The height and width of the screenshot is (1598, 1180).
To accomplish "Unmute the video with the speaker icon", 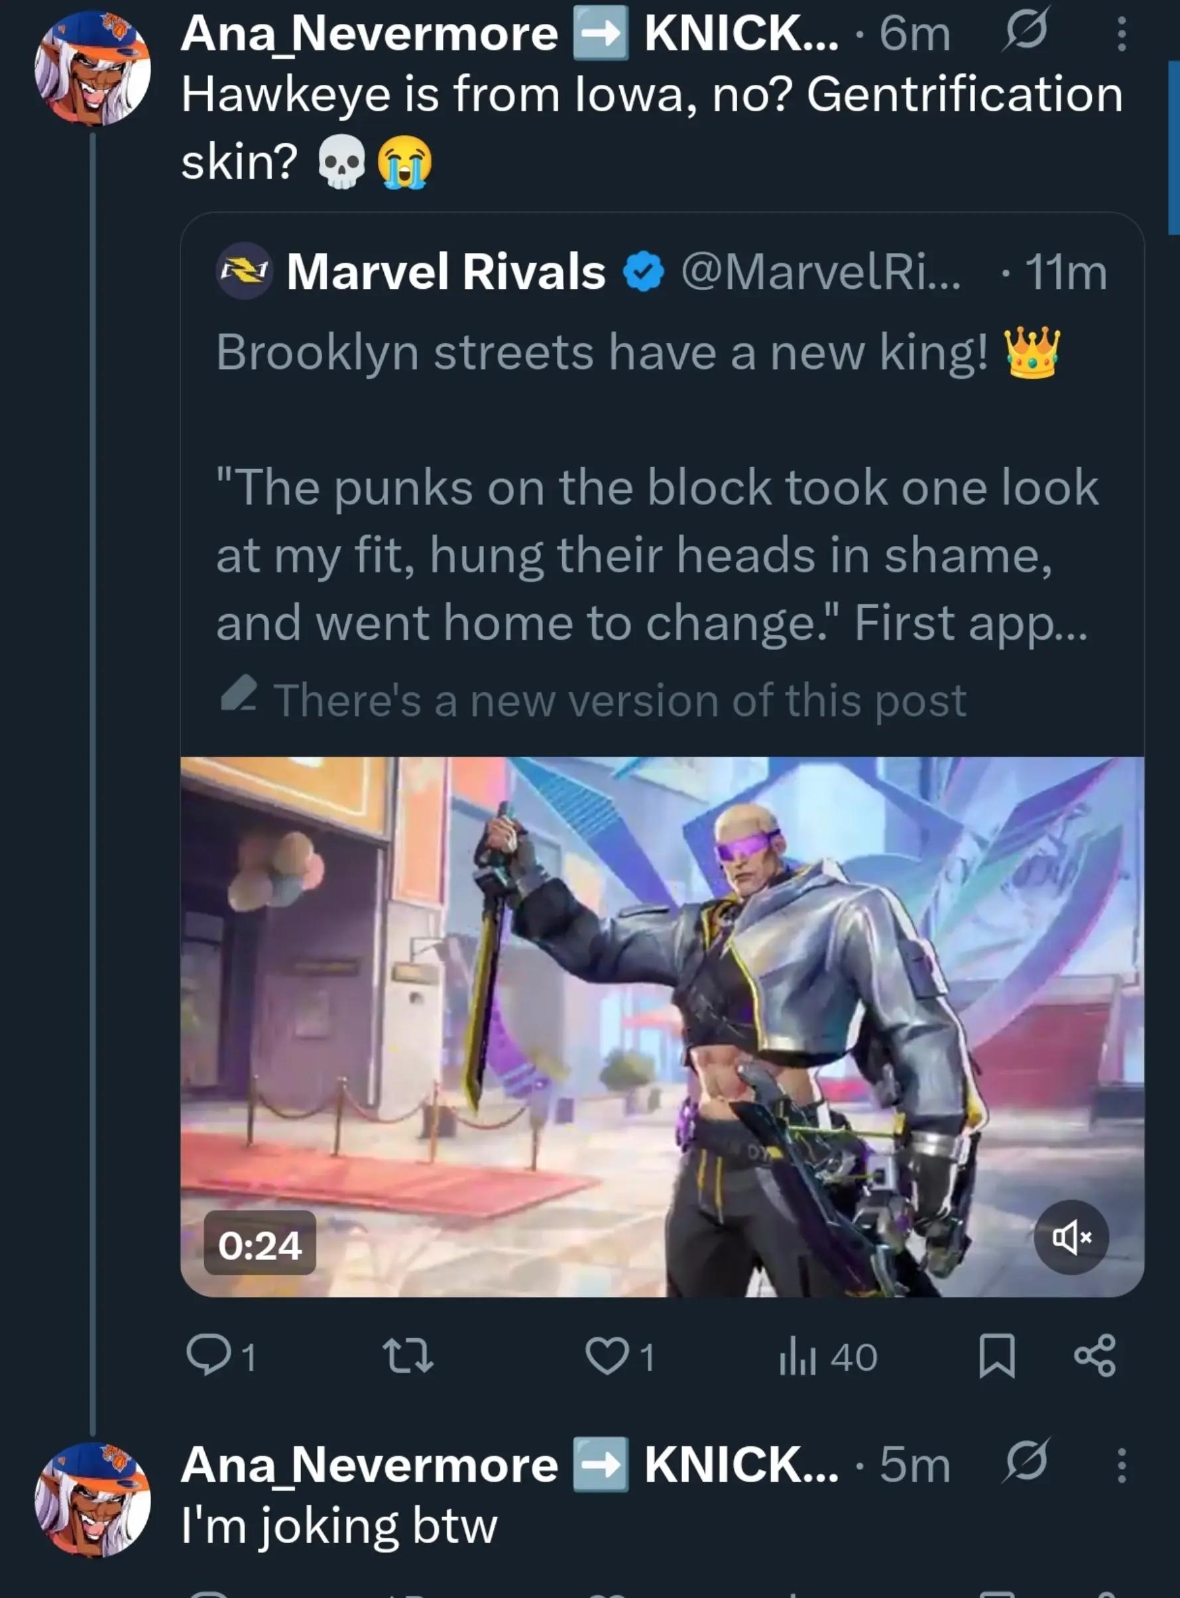I will click(1071, 1237).
